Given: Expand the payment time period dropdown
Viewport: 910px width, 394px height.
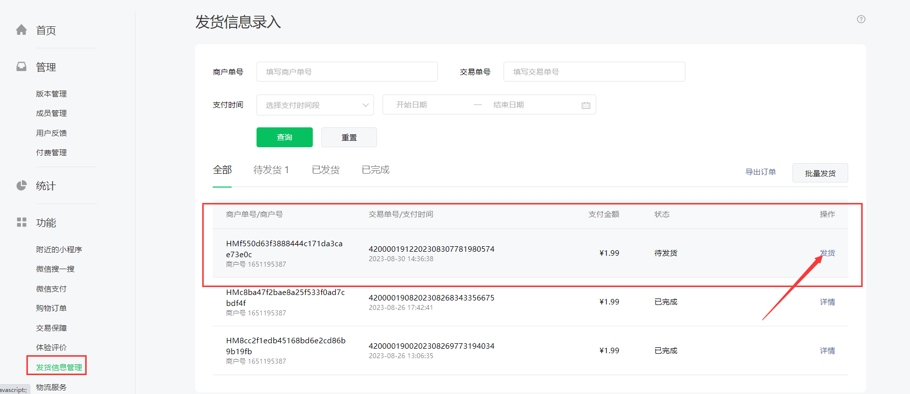Looking at the screenshot, I should pos(315,105).
